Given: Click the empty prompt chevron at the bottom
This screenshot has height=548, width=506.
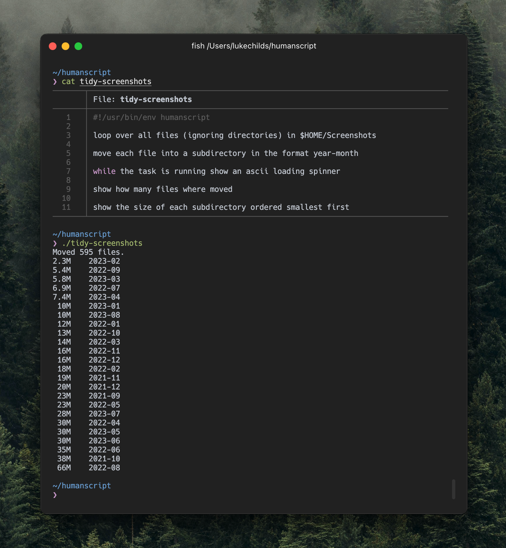Looking at the screenshot, I should tap(55, 495).
